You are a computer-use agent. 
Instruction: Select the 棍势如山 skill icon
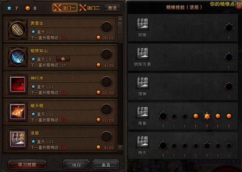coord(18,57)
